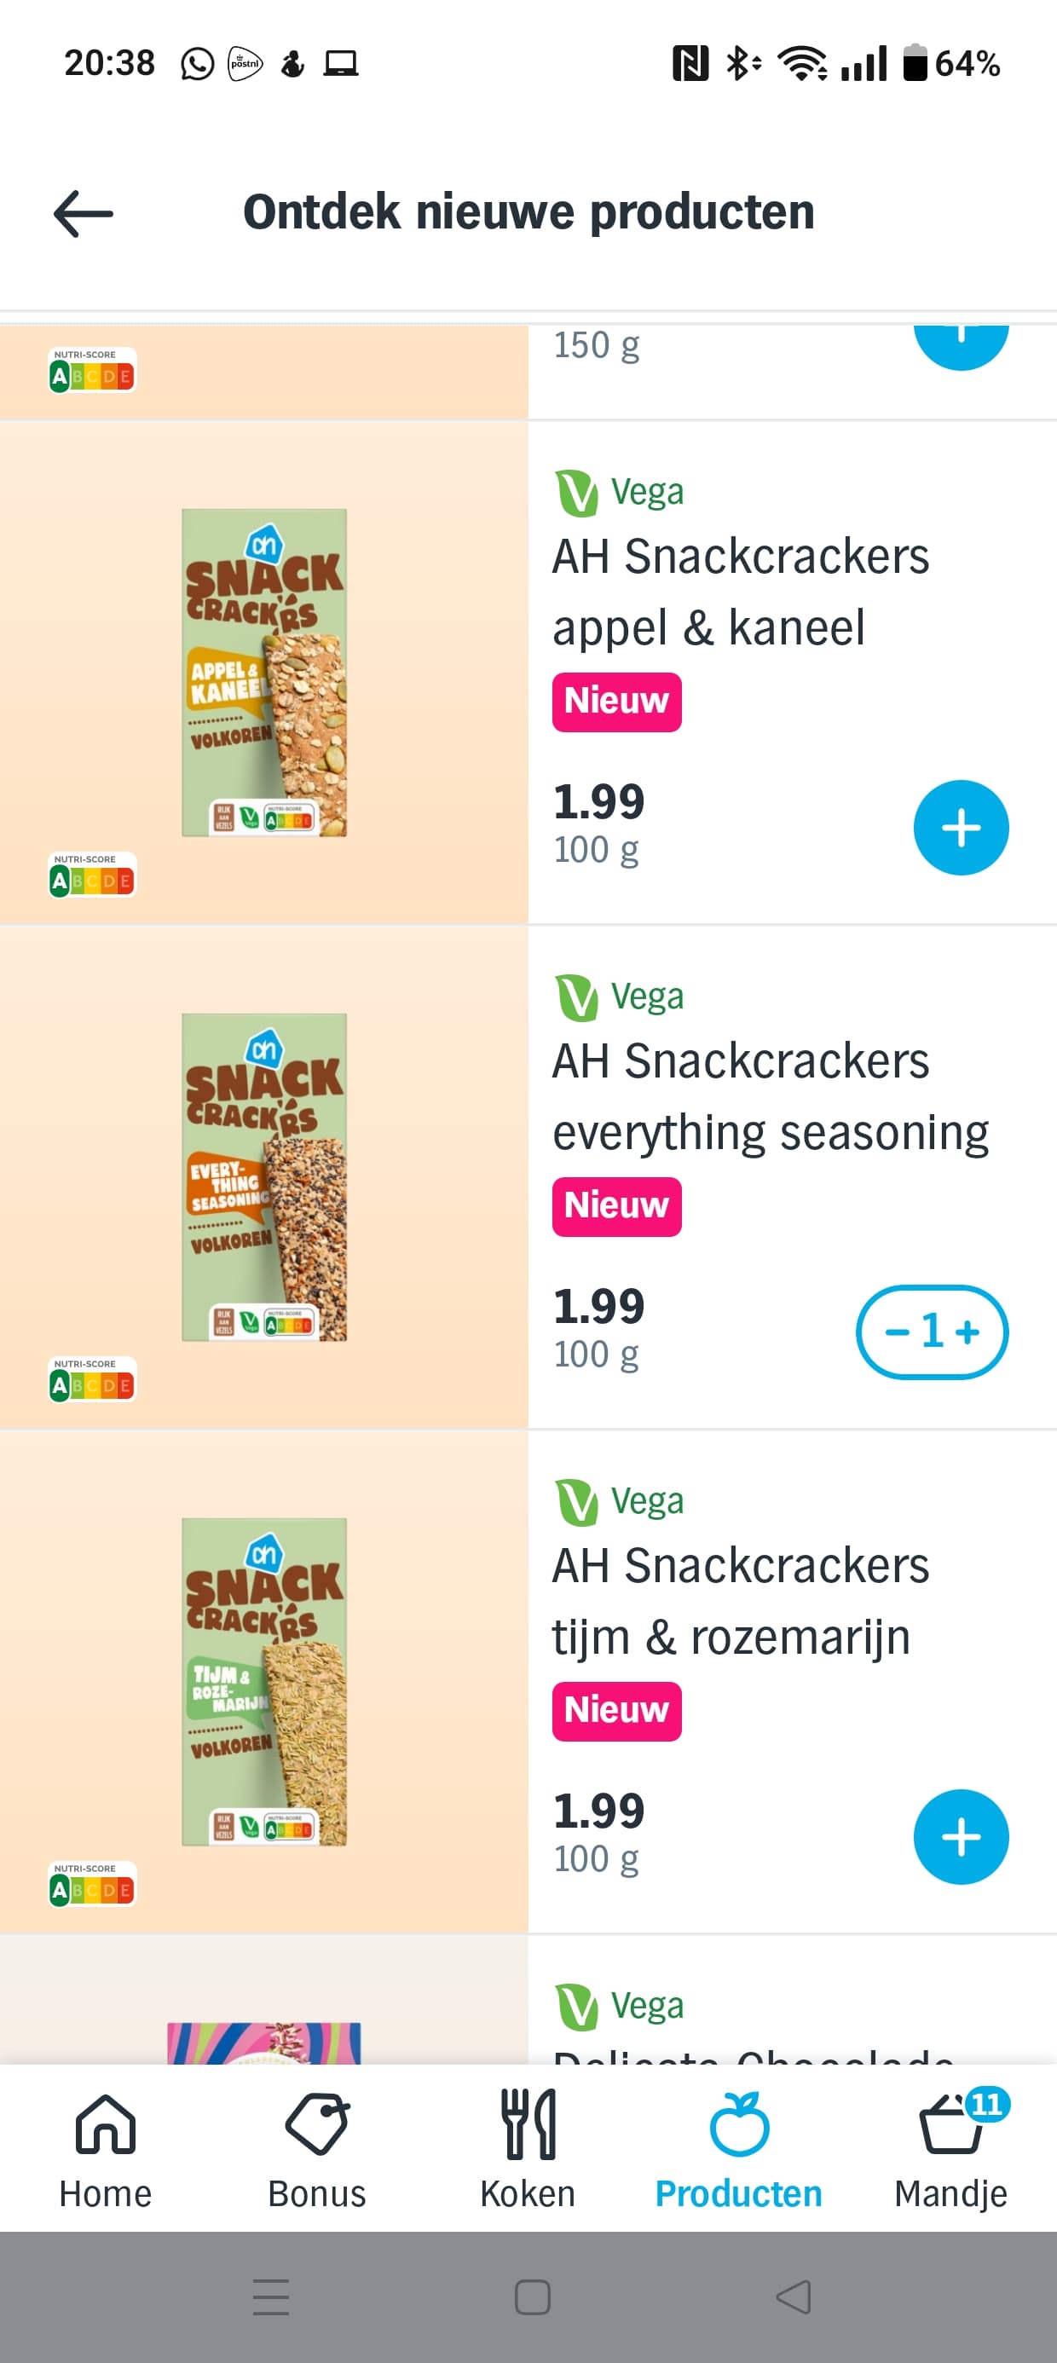Increase everything seasoning quantity with plus

pyautogui.click(x=969, y=1332)
